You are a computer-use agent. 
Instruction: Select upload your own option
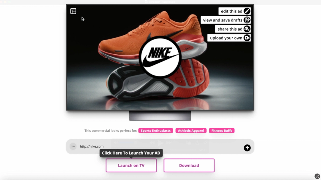[226, 38]
